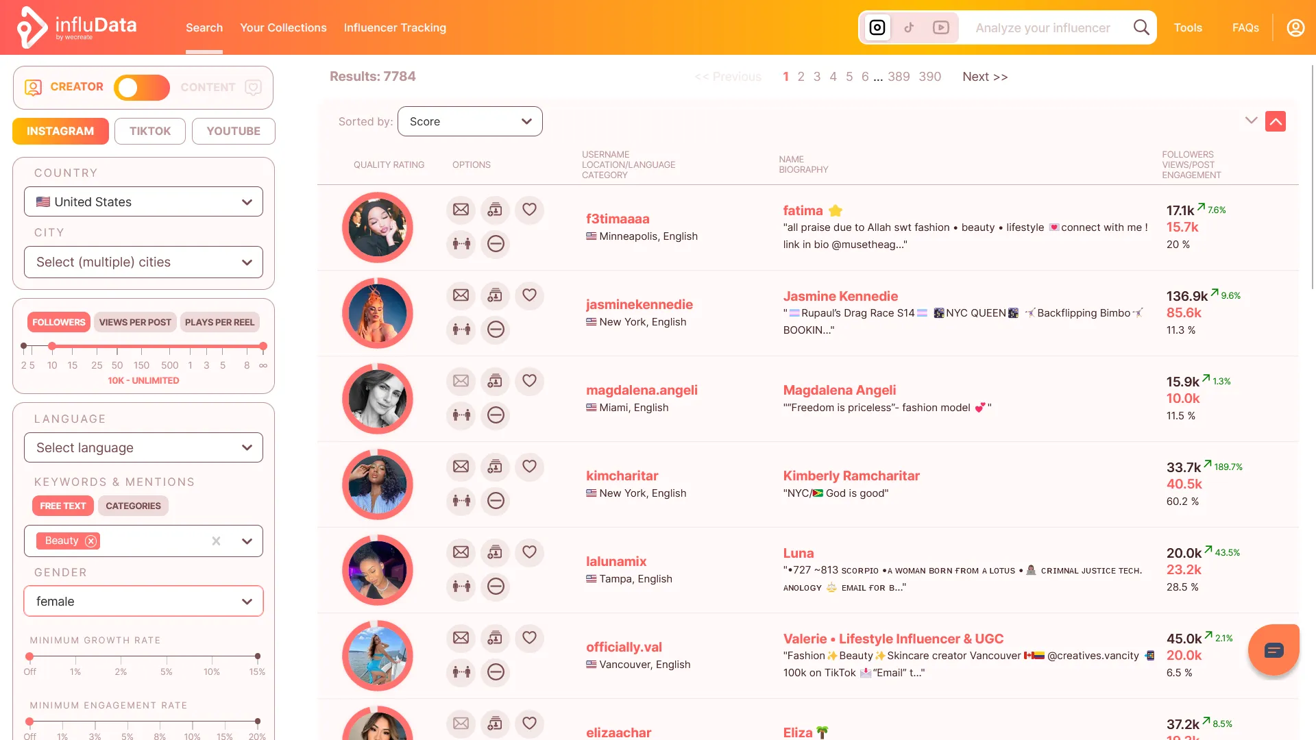Screen dimensions: 1316x740
Task: Exclude lalunamix with minus icon
Action: coord(496,587)
